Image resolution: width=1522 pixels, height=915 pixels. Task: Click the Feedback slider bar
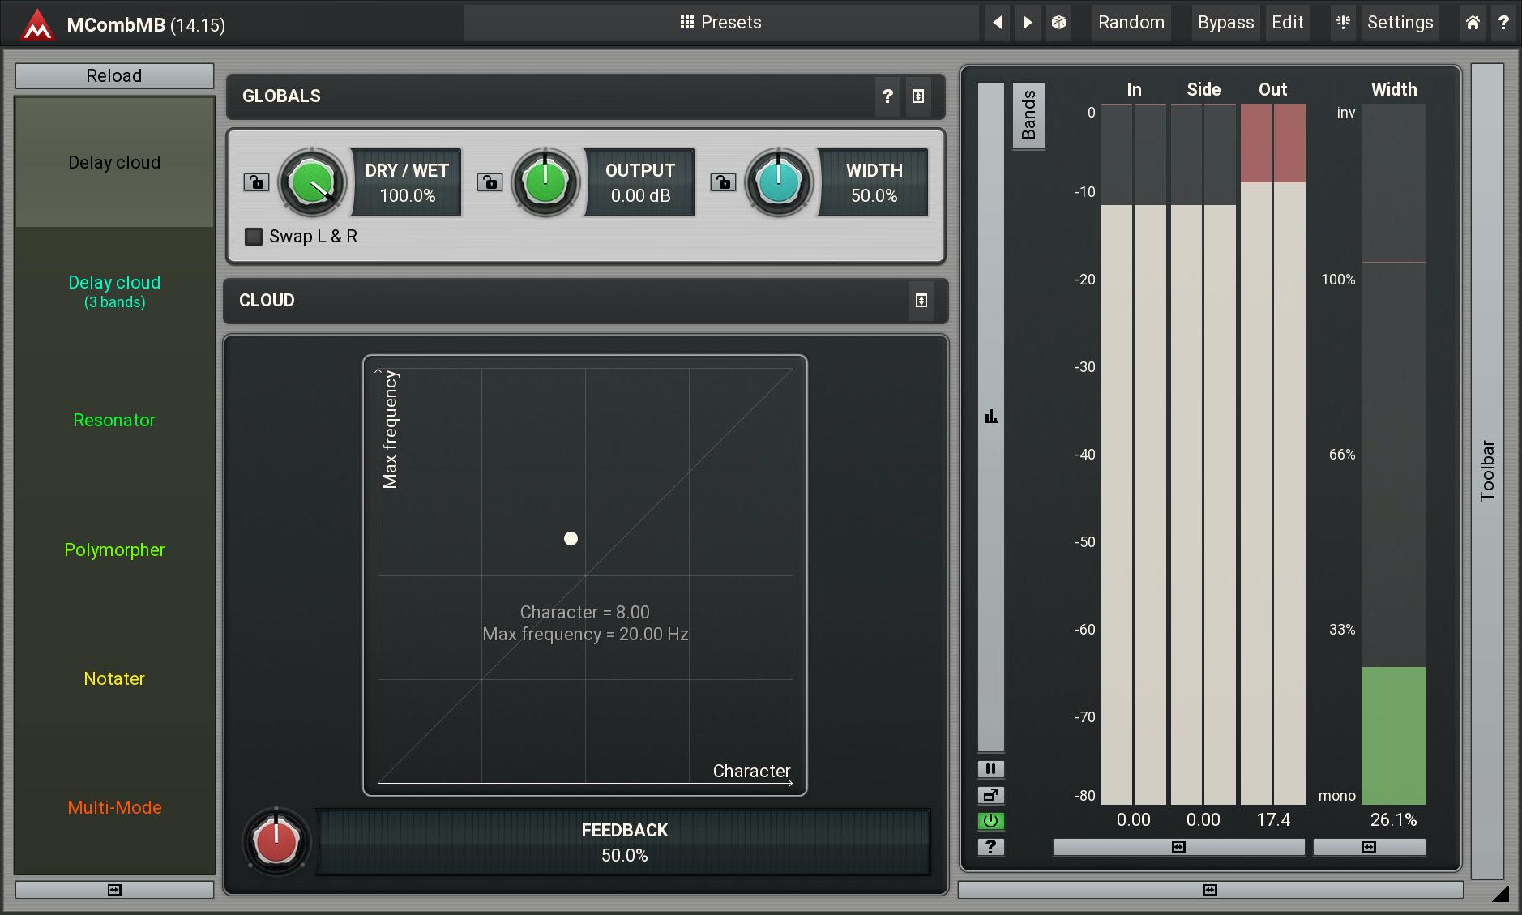(623, 843)
